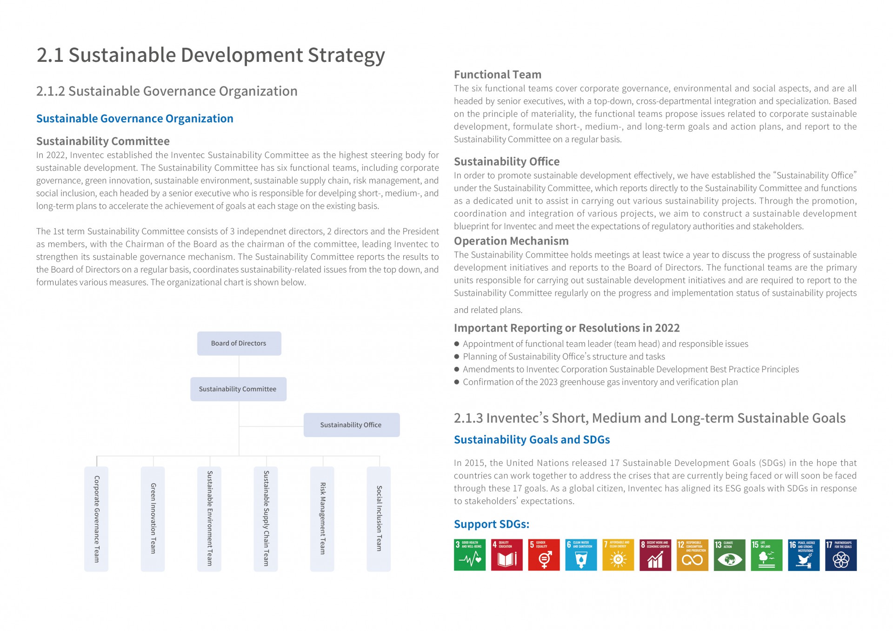Screen dimensions: 893x631
Task: Select the Sustainable Supply Chain Team box
Action: coord(266,519)
